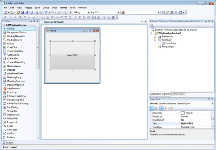The height and width of the screenshot is (150, 216).
Task: Expand the References tree node
Action: coord(155,37)
